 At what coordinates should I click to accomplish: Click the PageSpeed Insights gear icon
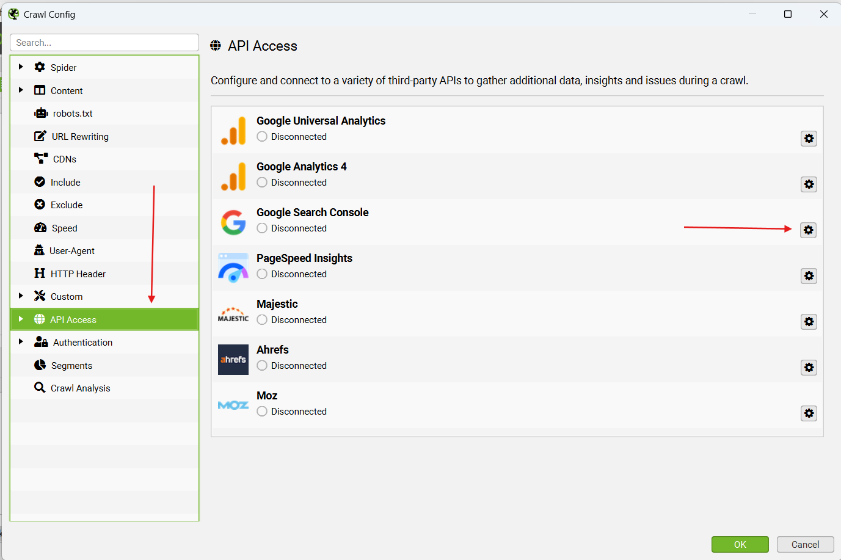pos(809,276)
